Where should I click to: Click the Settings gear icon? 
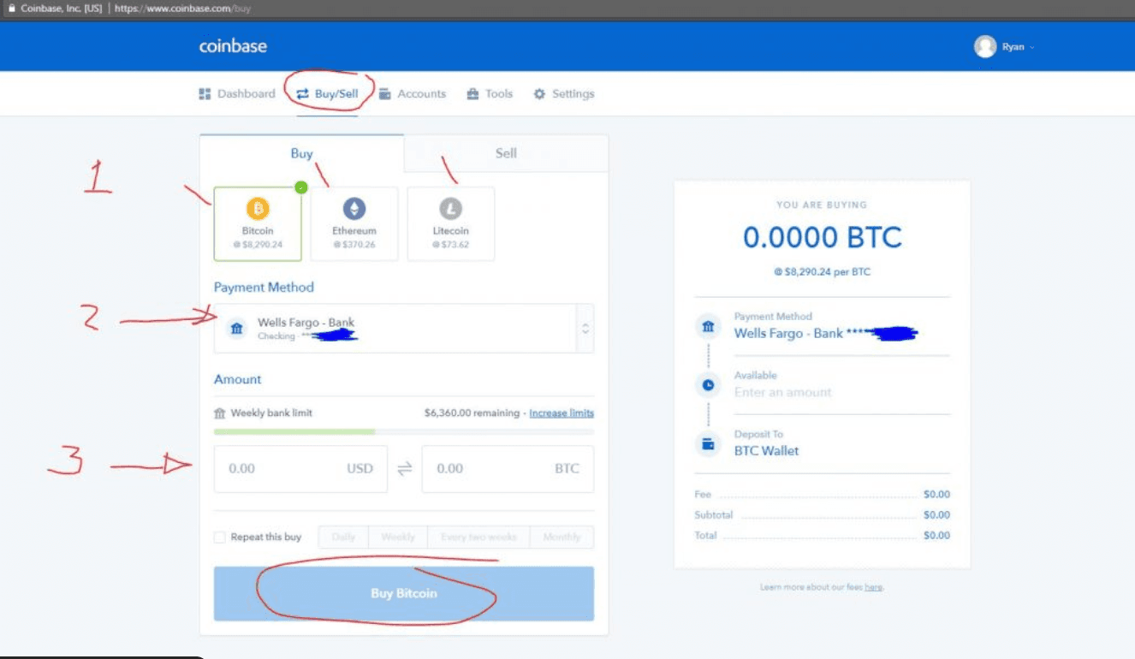click(x=539, y=94)
